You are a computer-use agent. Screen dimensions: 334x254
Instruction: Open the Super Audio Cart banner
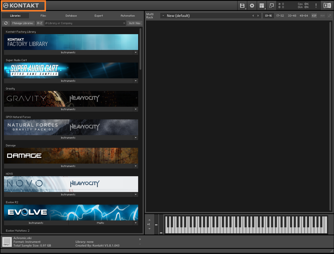pos(71,70)
